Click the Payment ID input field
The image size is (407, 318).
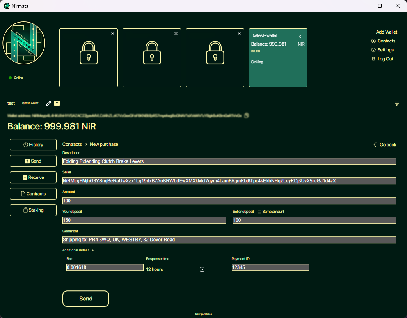pyautogui.click(x=270, y=267)
